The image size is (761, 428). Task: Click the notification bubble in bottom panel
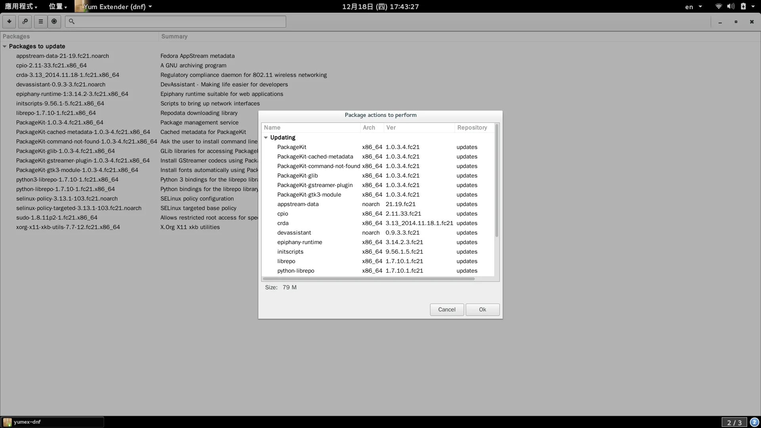point(754,422)
